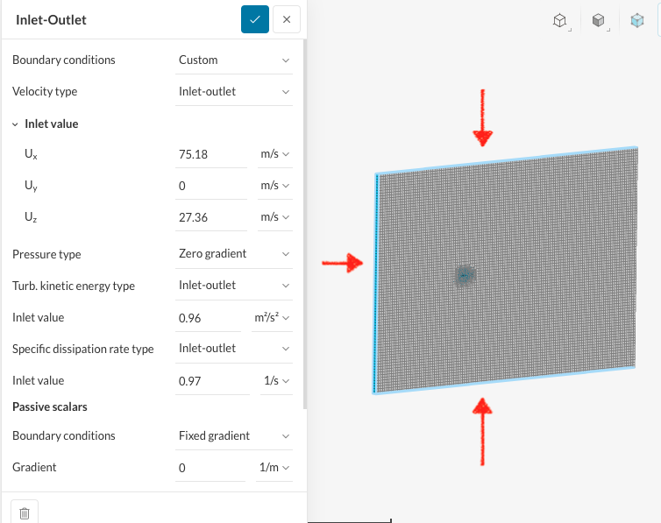This screenshot has height=523, width=661.
Task: Close the Inlet-Outlet panel with X
Action: pyautogui.click(x=287, y=19)
